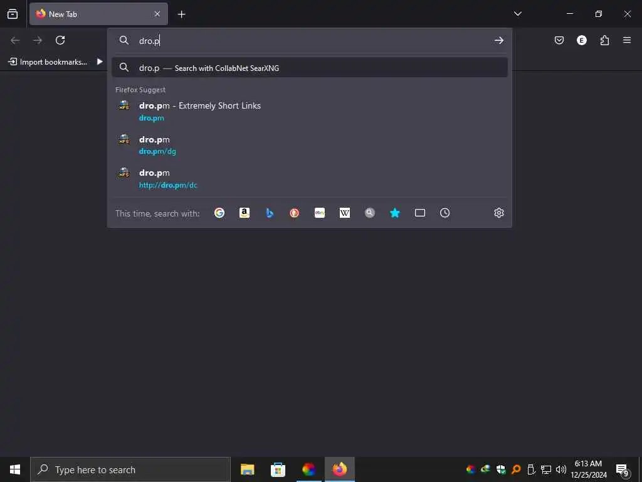Open dro.pm - Extremely Short Links suggestion
This screenshot has height=482, width=642.
tap(310, 111)
